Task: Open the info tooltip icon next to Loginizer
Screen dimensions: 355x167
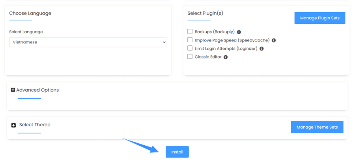Action: pos(262,49)
